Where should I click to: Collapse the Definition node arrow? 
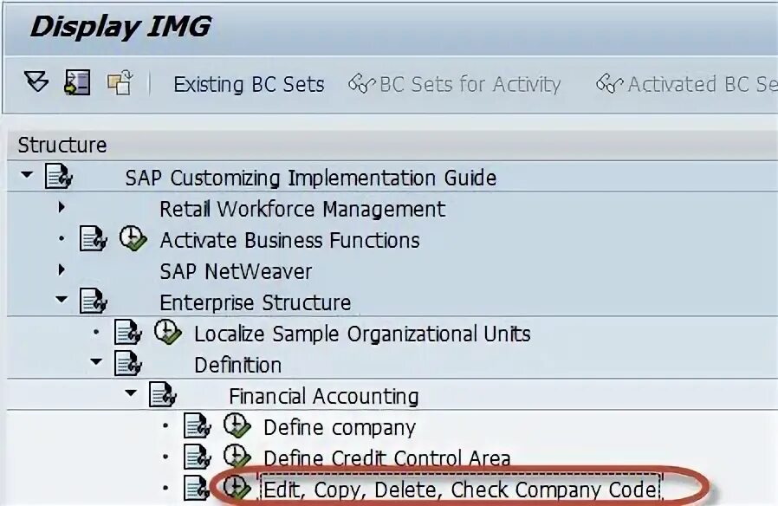(x=96, y=361)
